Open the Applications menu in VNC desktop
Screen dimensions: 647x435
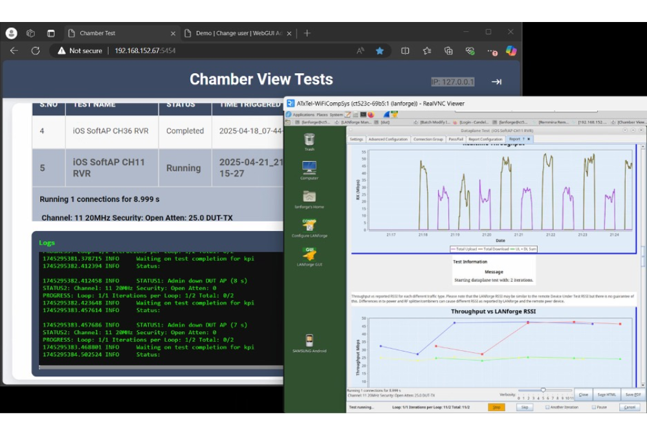pos(303,115)
